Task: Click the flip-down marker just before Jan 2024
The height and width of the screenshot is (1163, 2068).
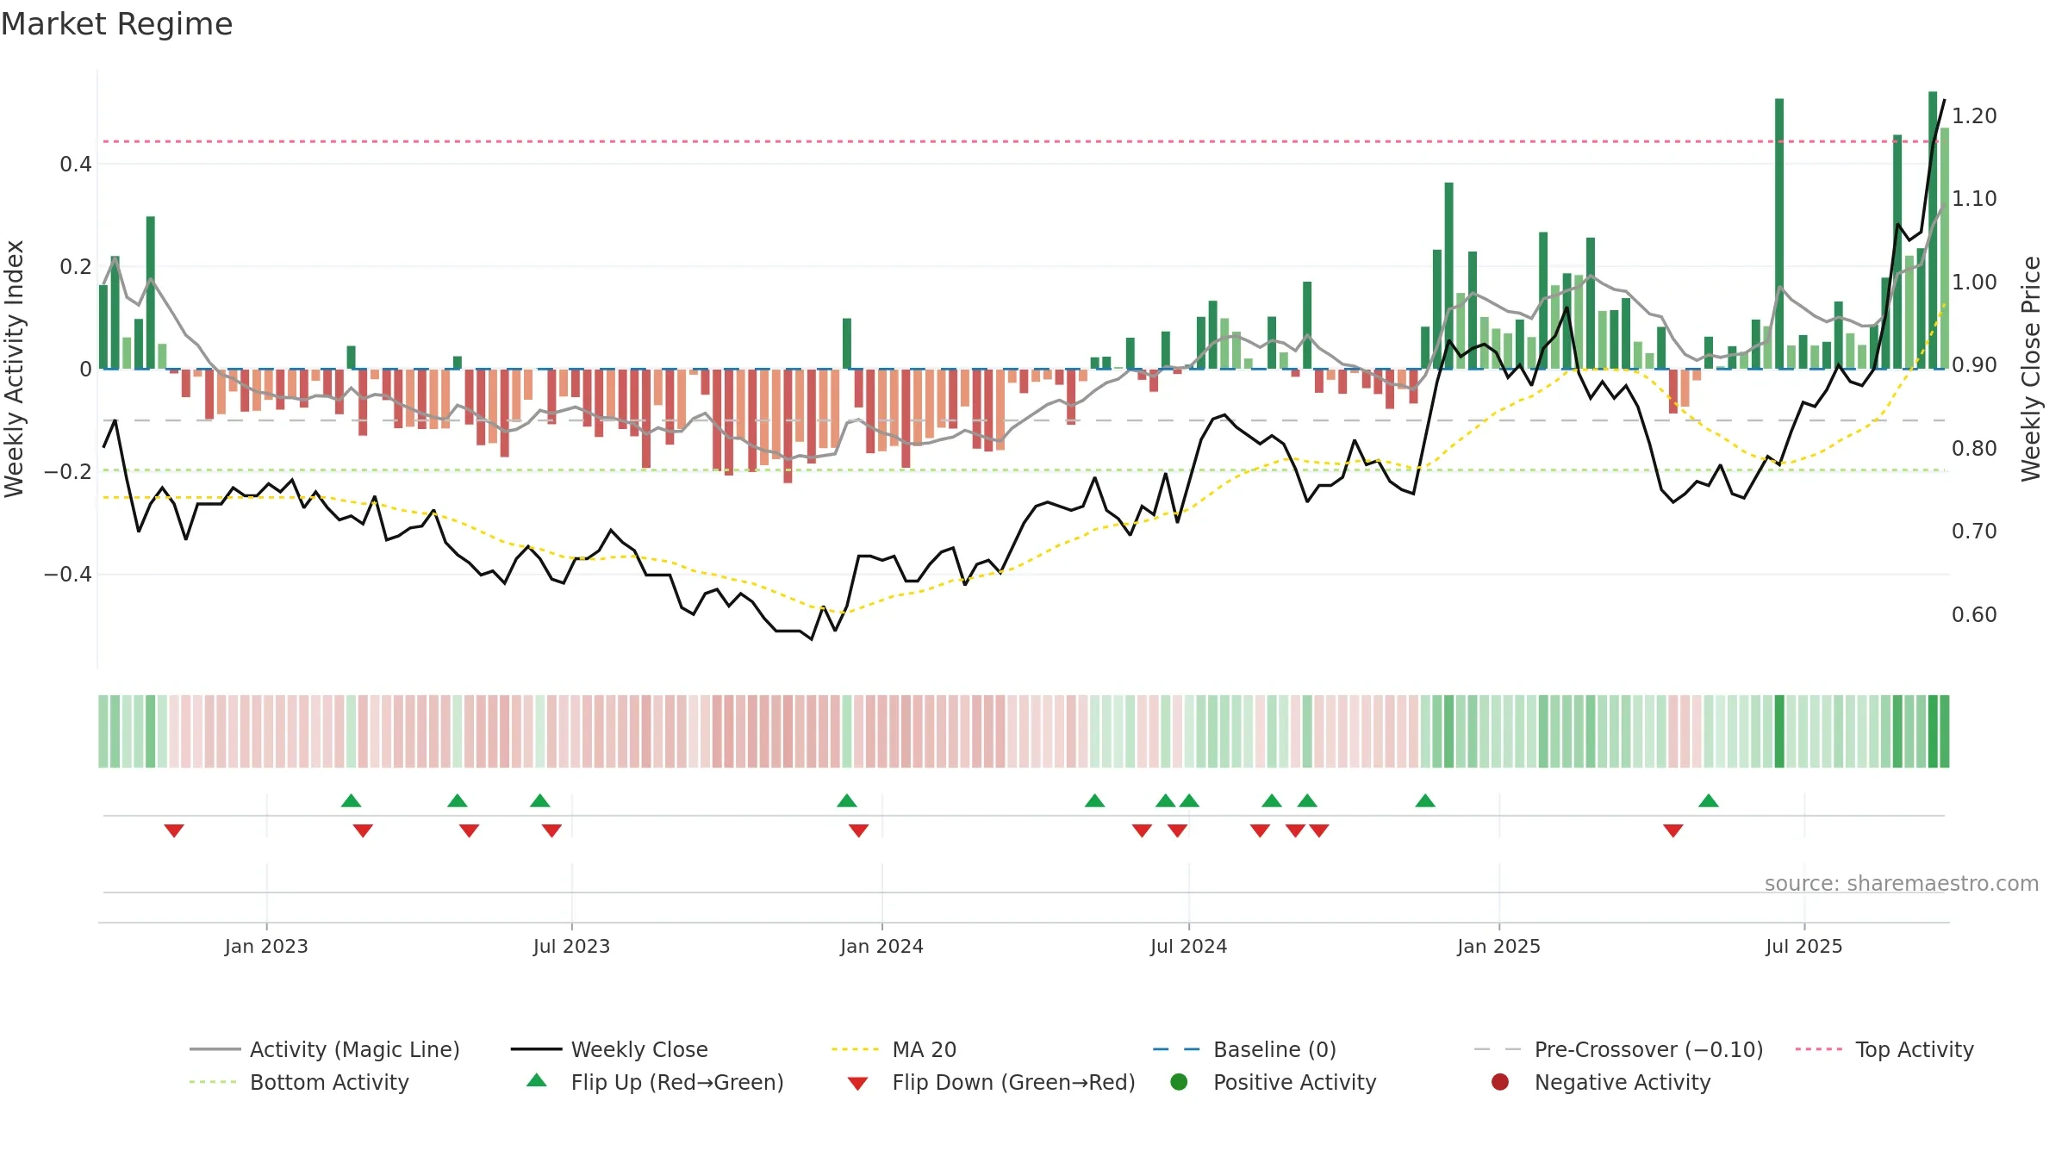Action: (x=859, y=830)
